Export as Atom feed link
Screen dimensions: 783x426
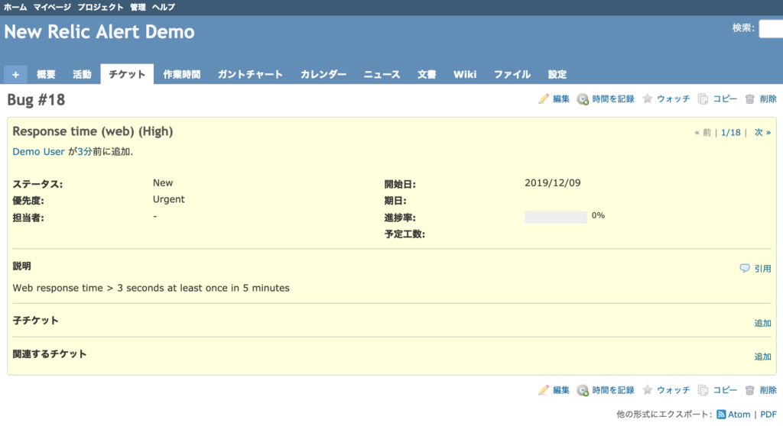(739, 415)
